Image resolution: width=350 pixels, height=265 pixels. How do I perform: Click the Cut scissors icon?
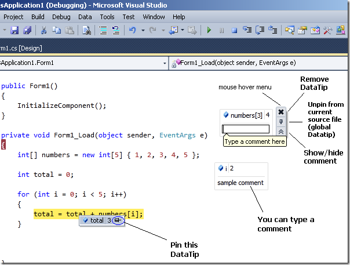[43, 30]
